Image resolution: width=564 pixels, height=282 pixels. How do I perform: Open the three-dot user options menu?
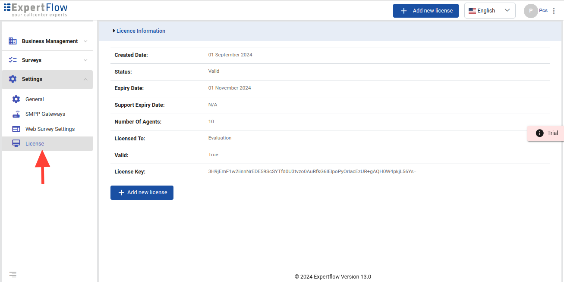[554, 11]
